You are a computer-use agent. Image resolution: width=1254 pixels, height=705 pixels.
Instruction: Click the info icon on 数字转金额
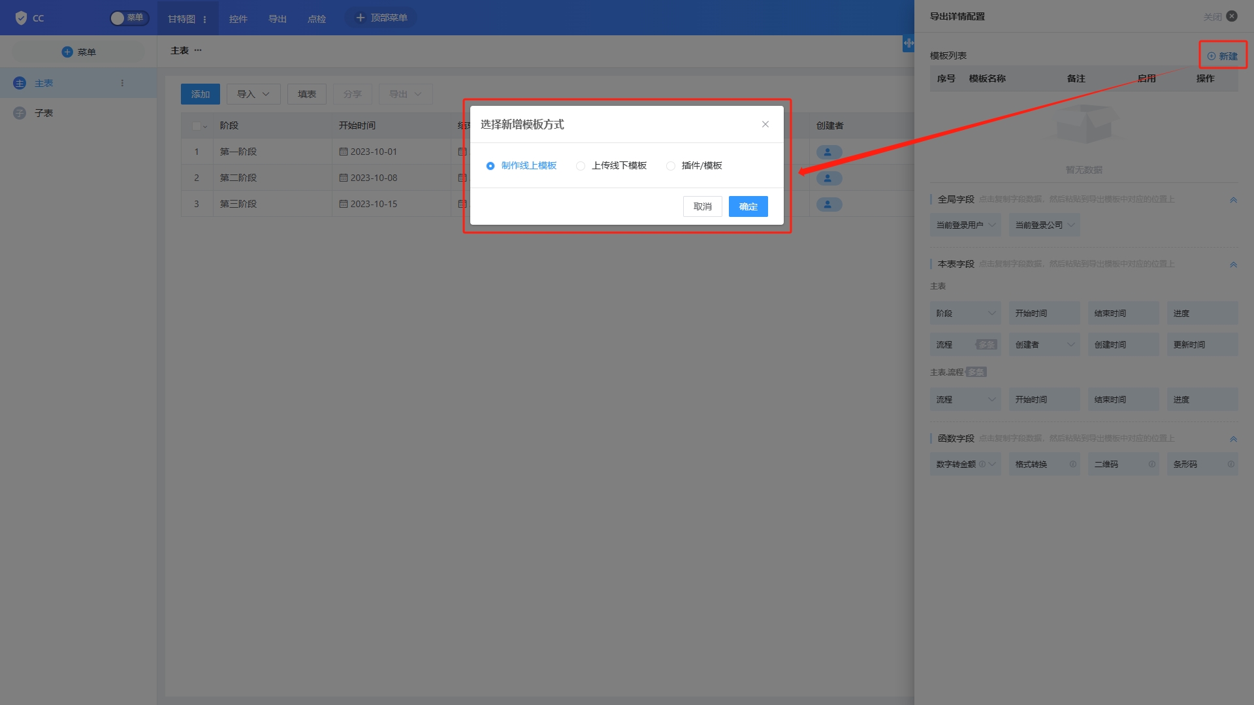click(x=982, y=464)
